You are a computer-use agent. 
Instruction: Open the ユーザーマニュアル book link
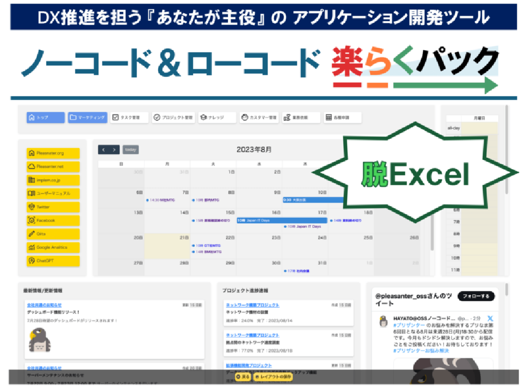53,193
